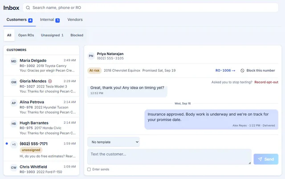Click the paper plane icon in Send button
Screen dimensions: 285x179
[260, 159]
